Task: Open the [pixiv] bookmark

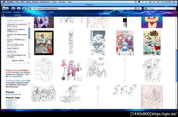Action: (51, 12)
